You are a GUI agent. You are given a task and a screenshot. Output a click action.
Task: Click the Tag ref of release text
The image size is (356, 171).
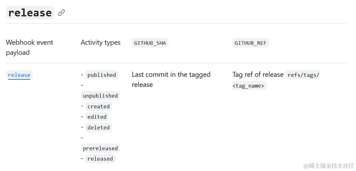[258, 75]
